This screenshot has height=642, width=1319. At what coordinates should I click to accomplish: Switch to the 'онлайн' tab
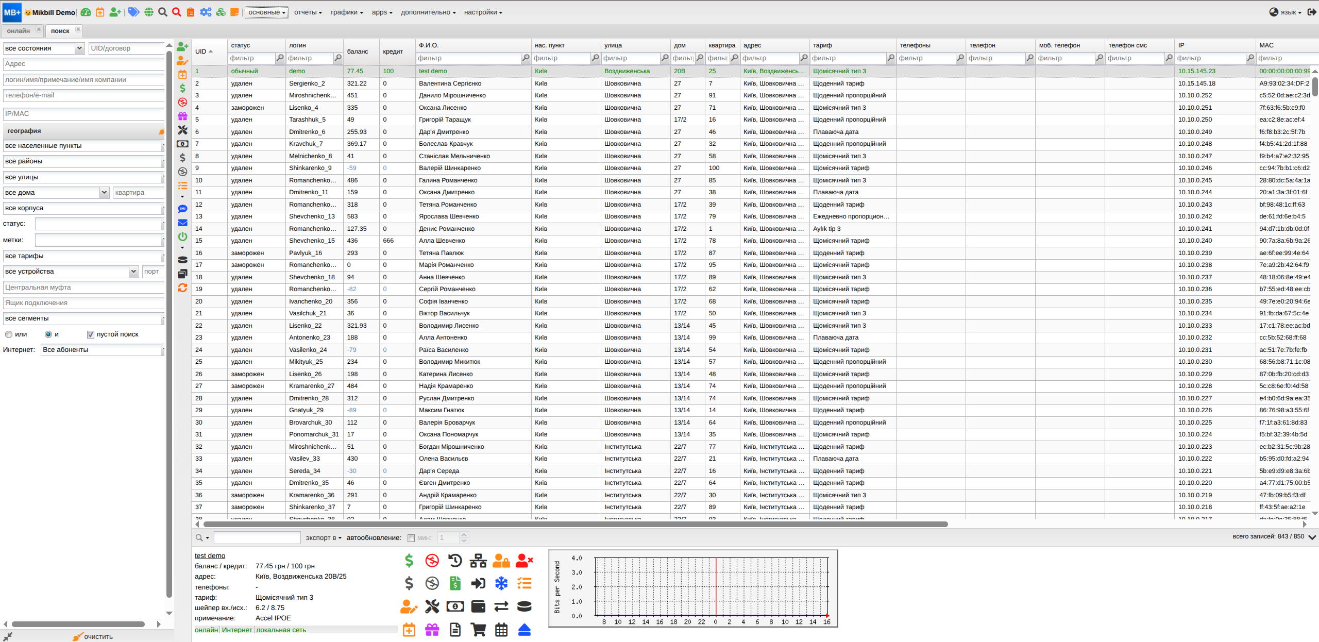point(19,31)
